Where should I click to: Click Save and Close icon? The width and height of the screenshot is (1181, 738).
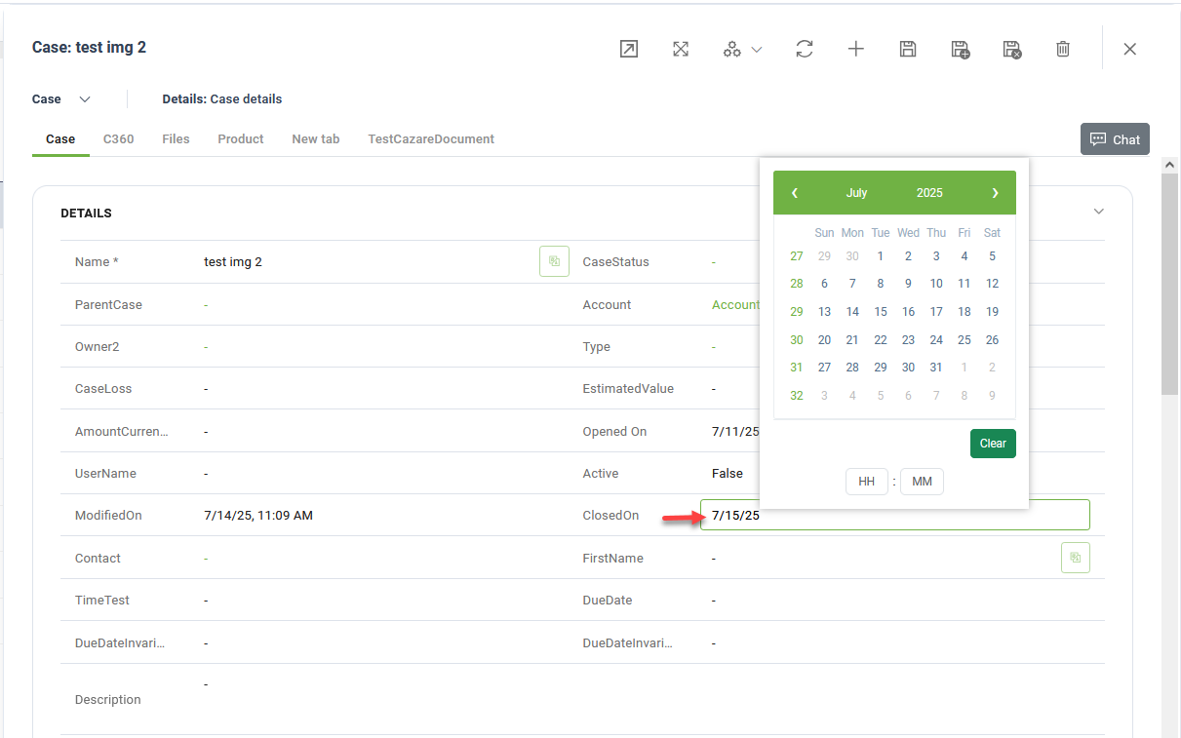[1012, 49]
